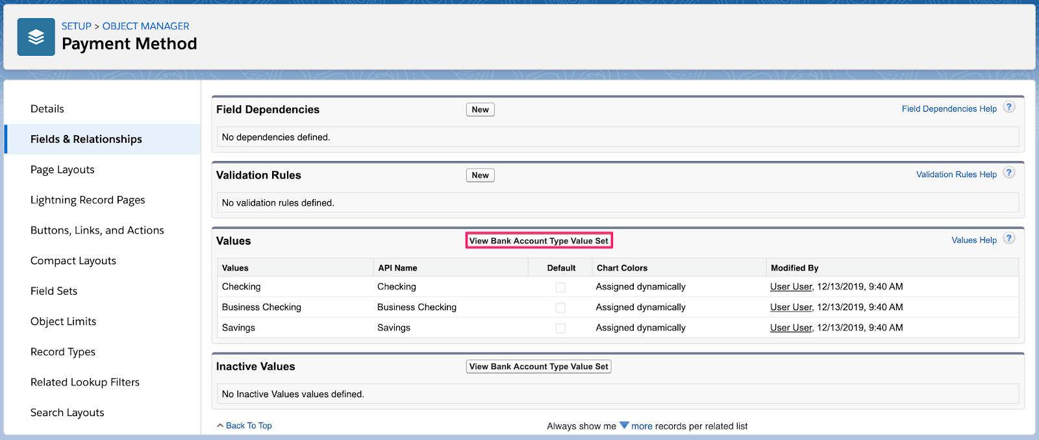This screenshot has height=440, width=1039.
Task: Open Values Help link
Action: pyautogui.click(x=974, y=240)
